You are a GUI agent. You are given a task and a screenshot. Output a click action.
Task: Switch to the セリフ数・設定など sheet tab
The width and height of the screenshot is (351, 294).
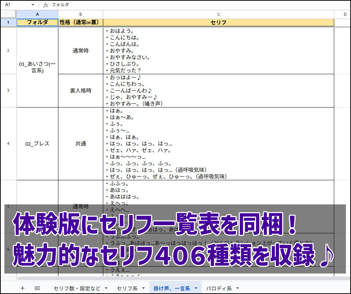pos(77,289)
